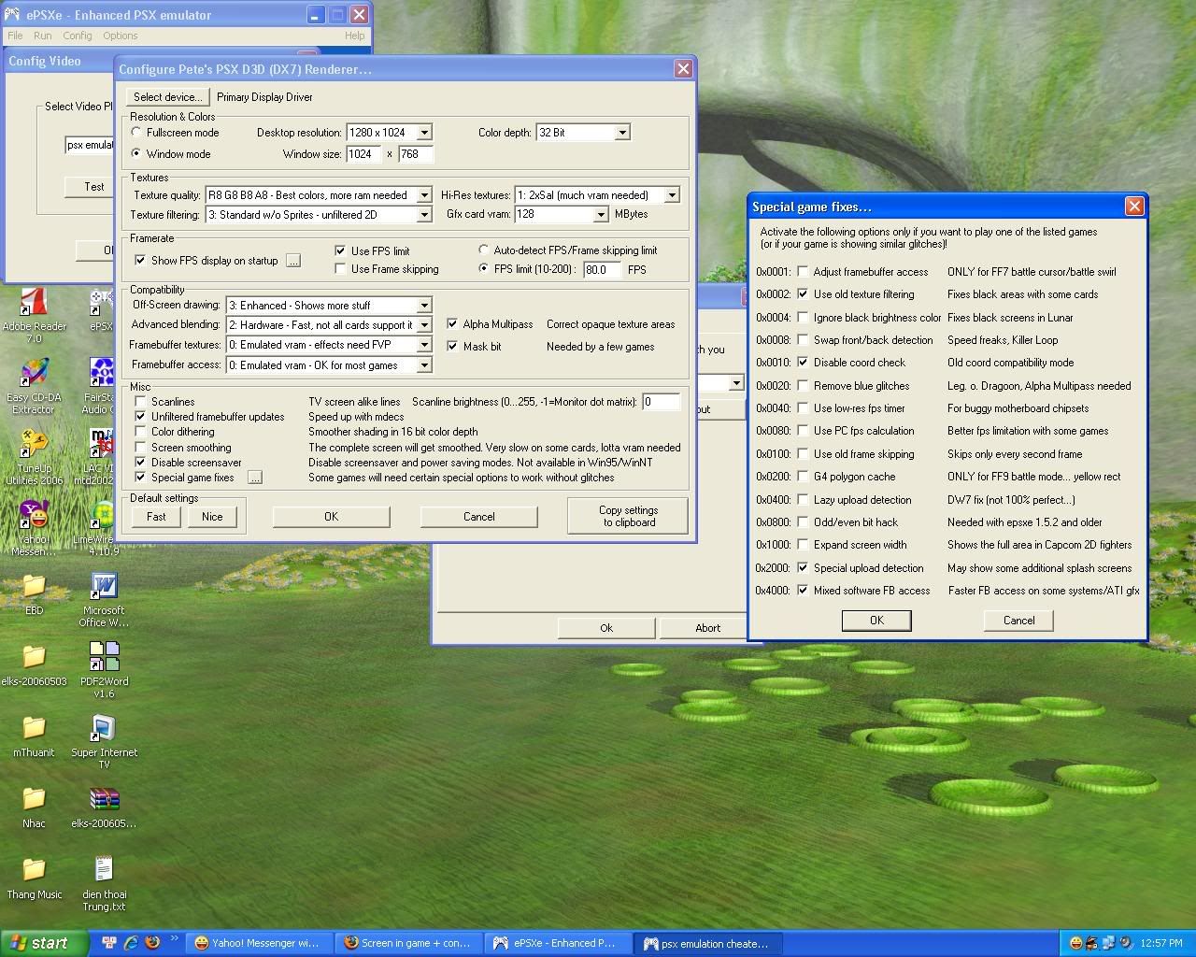Expand Framebuffer access dropdown

(x=424, y=365)
